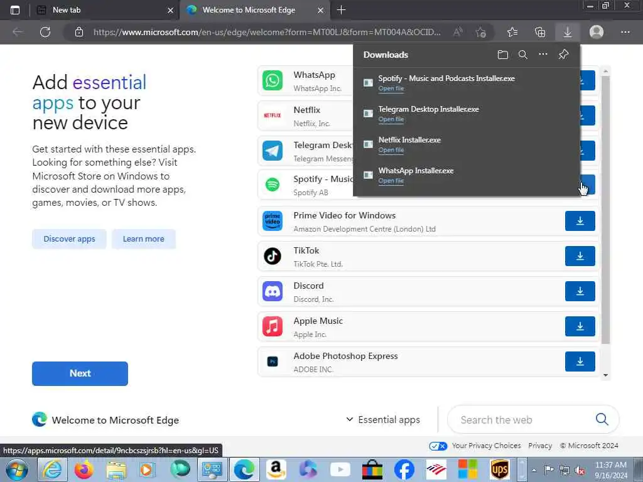The height and width of the screenshot is (482, 643).
Task: Launch Internet Explorer from taskbar
Action: point(53,469)
